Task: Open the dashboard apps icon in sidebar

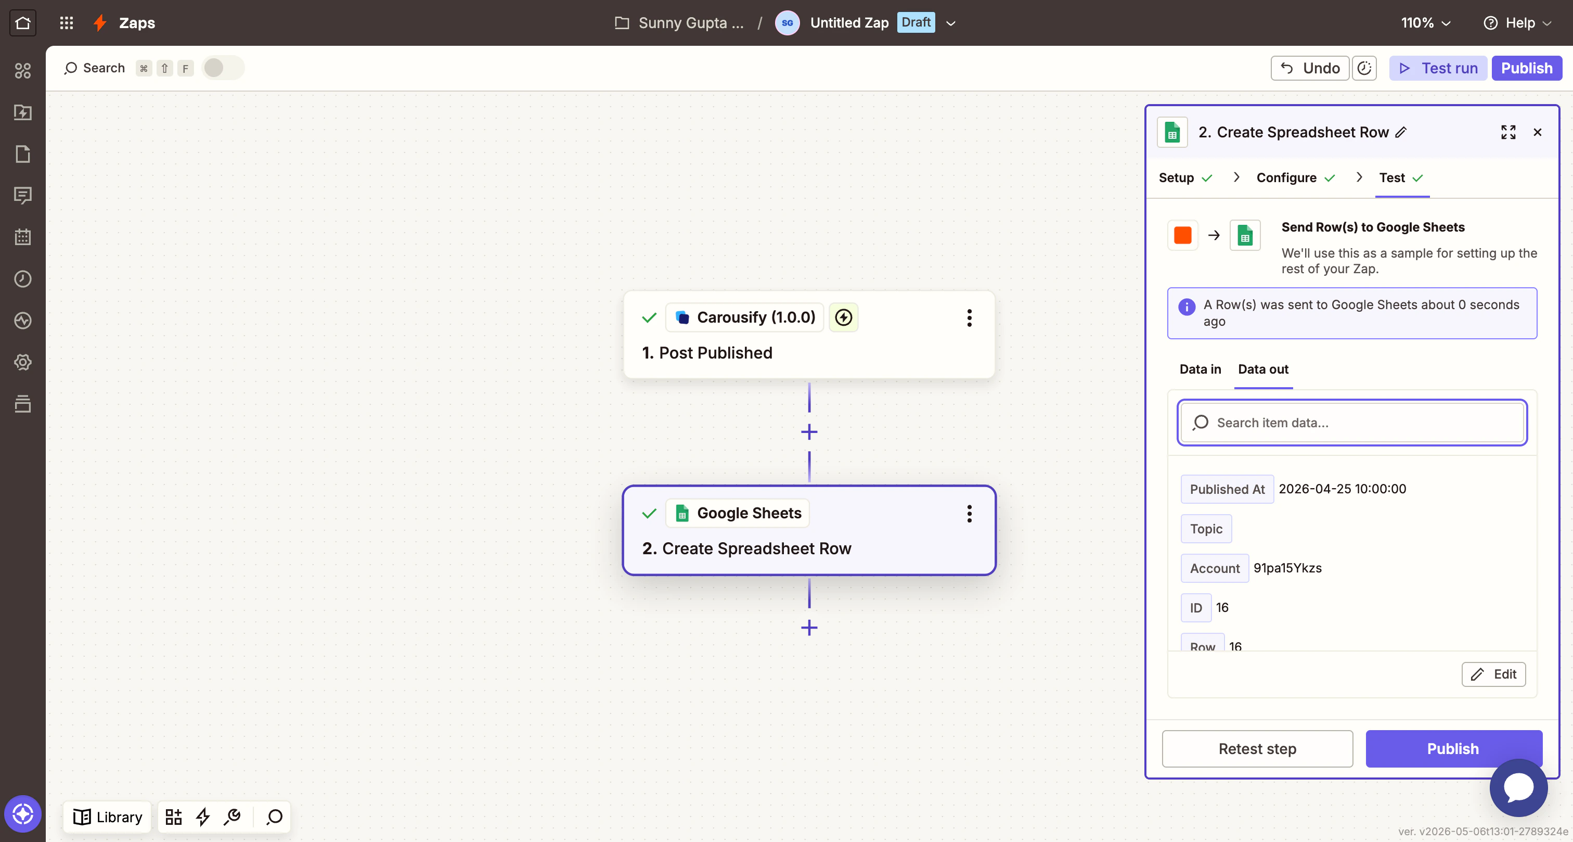Action: pyautogui.click(x=22, y=71)
